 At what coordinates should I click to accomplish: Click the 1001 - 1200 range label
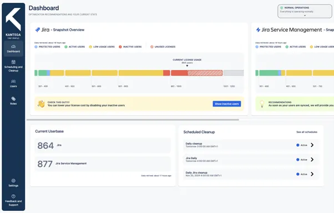click(x=229, y=87)
